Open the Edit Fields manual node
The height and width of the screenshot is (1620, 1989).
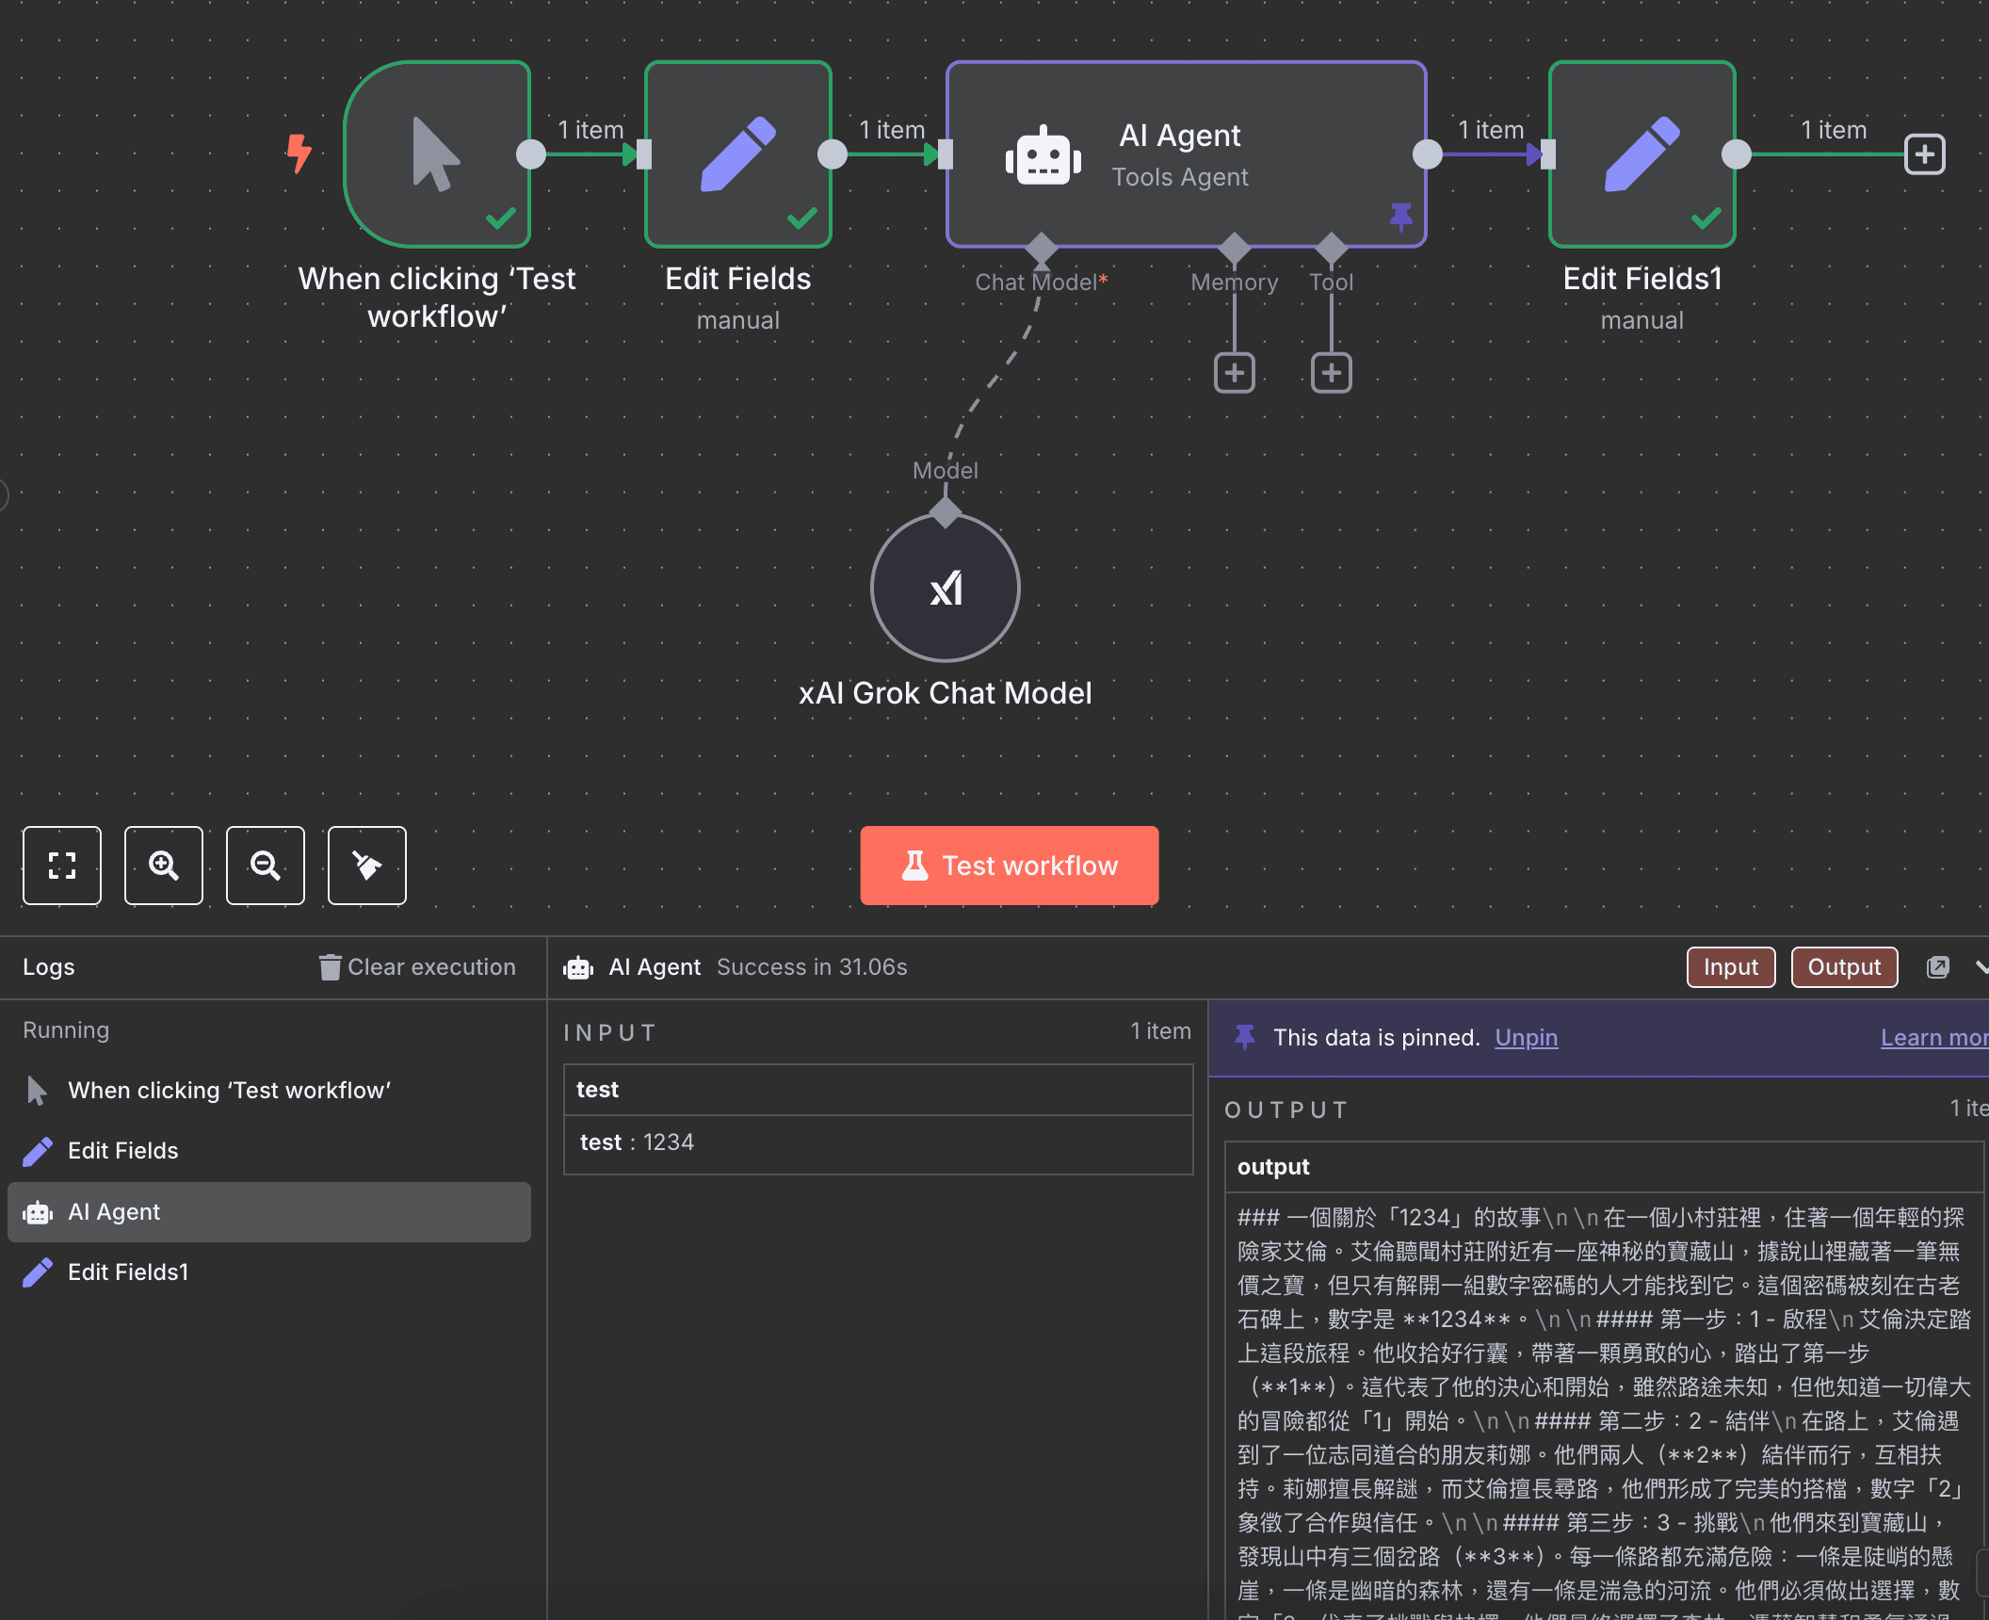[737, 154]
